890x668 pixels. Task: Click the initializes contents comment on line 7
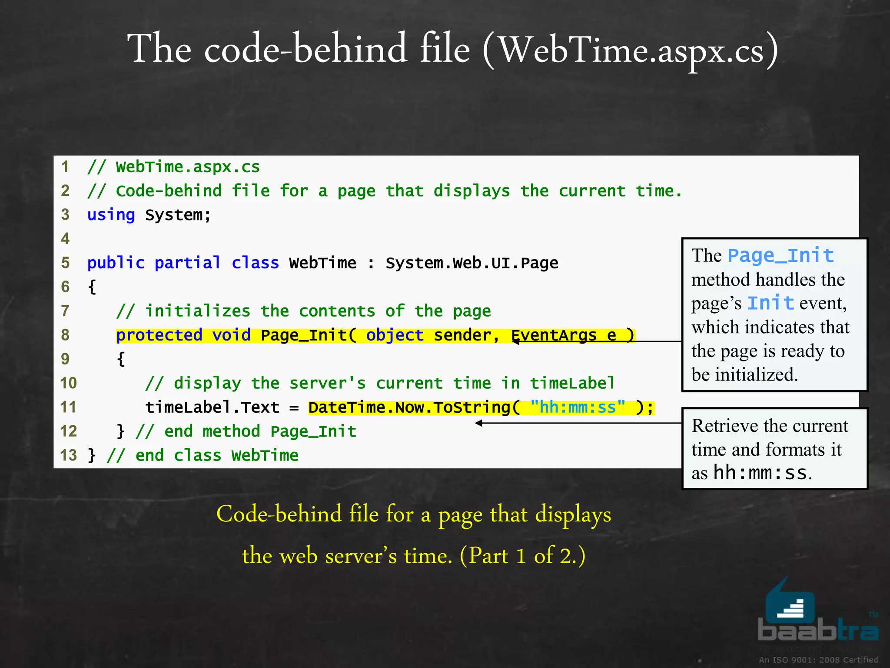click(303, 311)
